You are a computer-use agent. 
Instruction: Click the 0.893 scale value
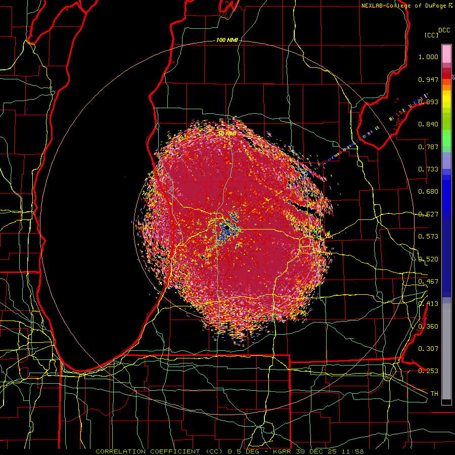coord(428,102)
